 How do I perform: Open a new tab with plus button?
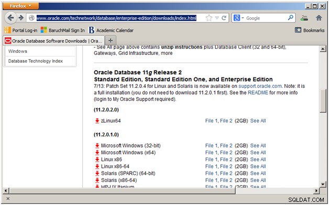click(x=111, y=40)
